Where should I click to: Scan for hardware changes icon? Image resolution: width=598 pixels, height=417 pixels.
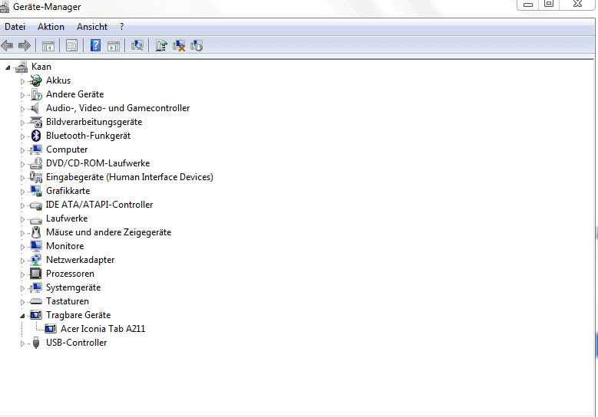pyautogui.click(x=137, y=46)
